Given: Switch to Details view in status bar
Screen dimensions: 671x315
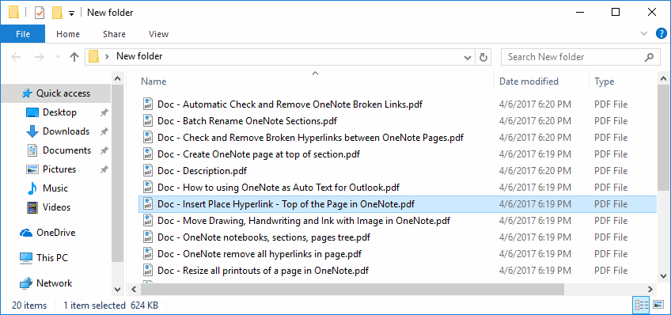Looking at the screenshot, I should [x=642, y=306].
